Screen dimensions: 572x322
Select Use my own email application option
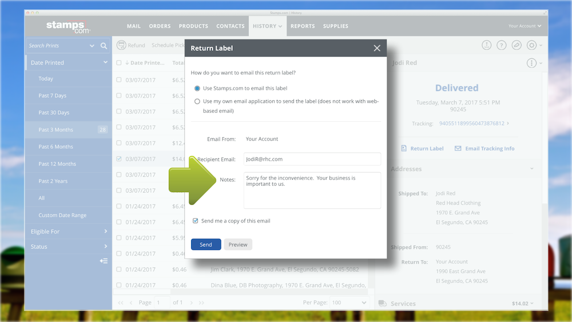pos(197,101)
